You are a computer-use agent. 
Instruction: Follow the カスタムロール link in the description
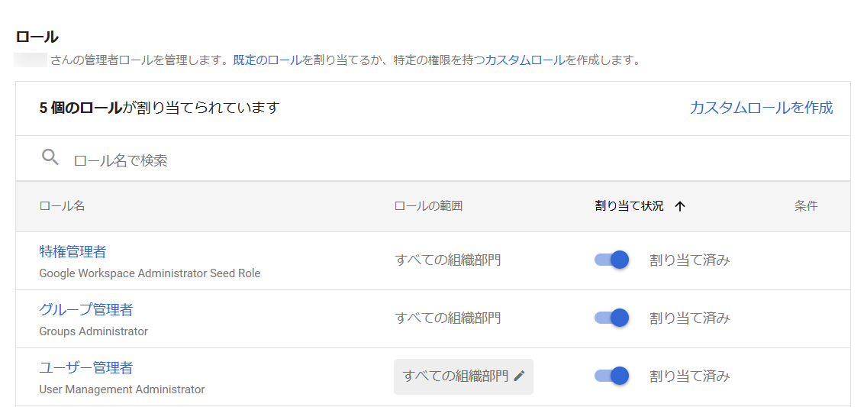525,60
